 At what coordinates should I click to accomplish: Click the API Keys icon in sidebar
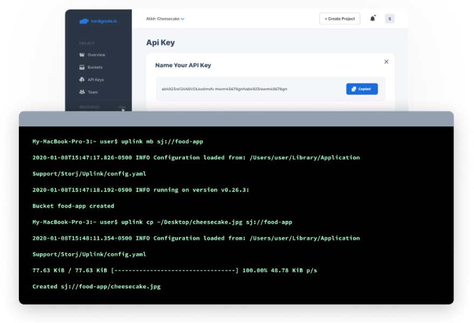[82, 79]
